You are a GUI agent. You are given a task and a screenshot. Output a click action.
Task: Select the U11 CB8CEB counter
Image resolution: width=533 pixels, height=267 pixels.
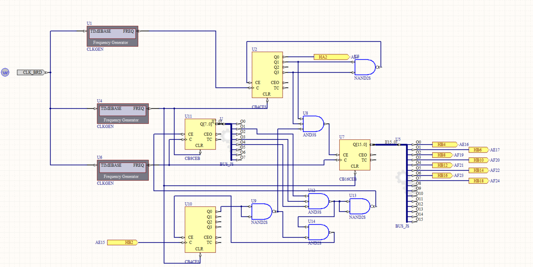click(200, 134)
